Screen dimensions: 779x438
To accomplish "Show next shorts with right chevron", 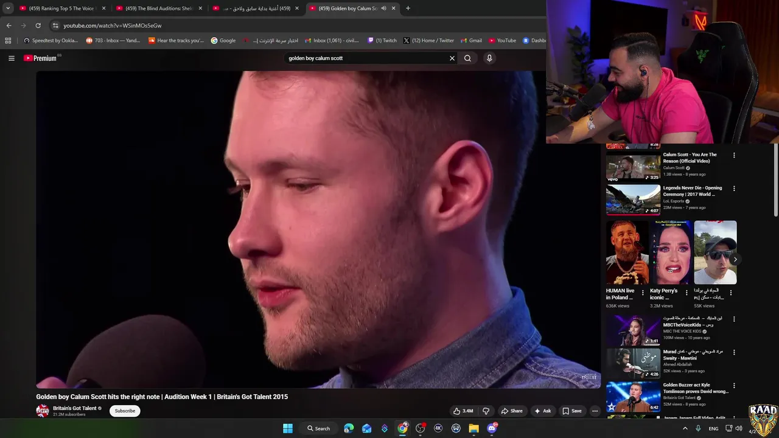I will pyautogui.click(x=735, y=259).
